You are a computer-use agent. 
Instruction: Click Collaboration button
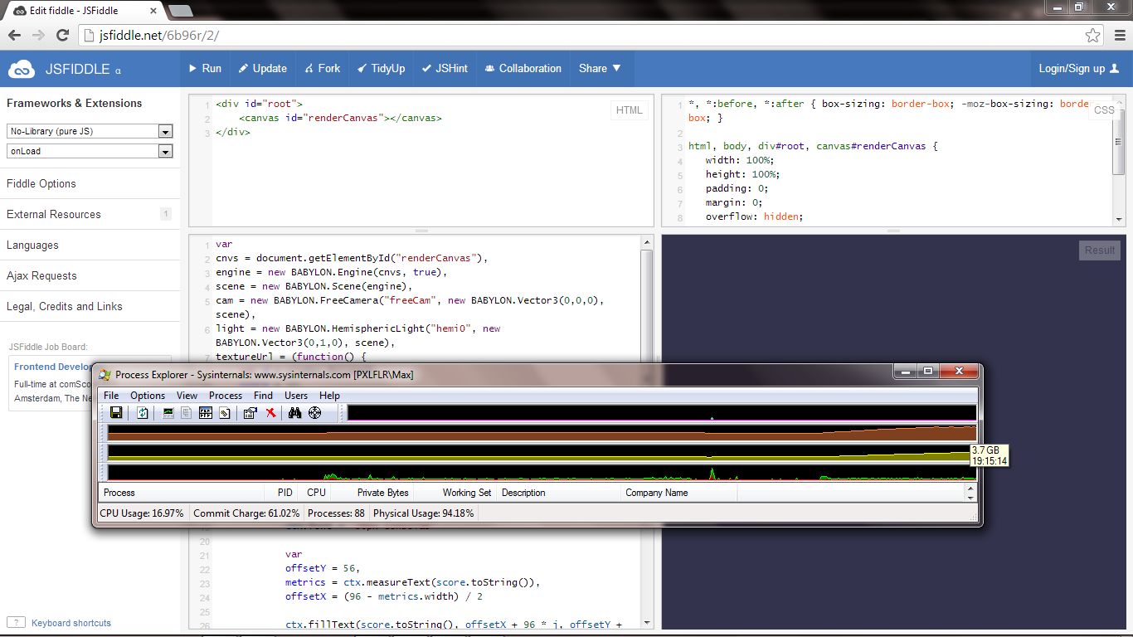tap(523, 69)
